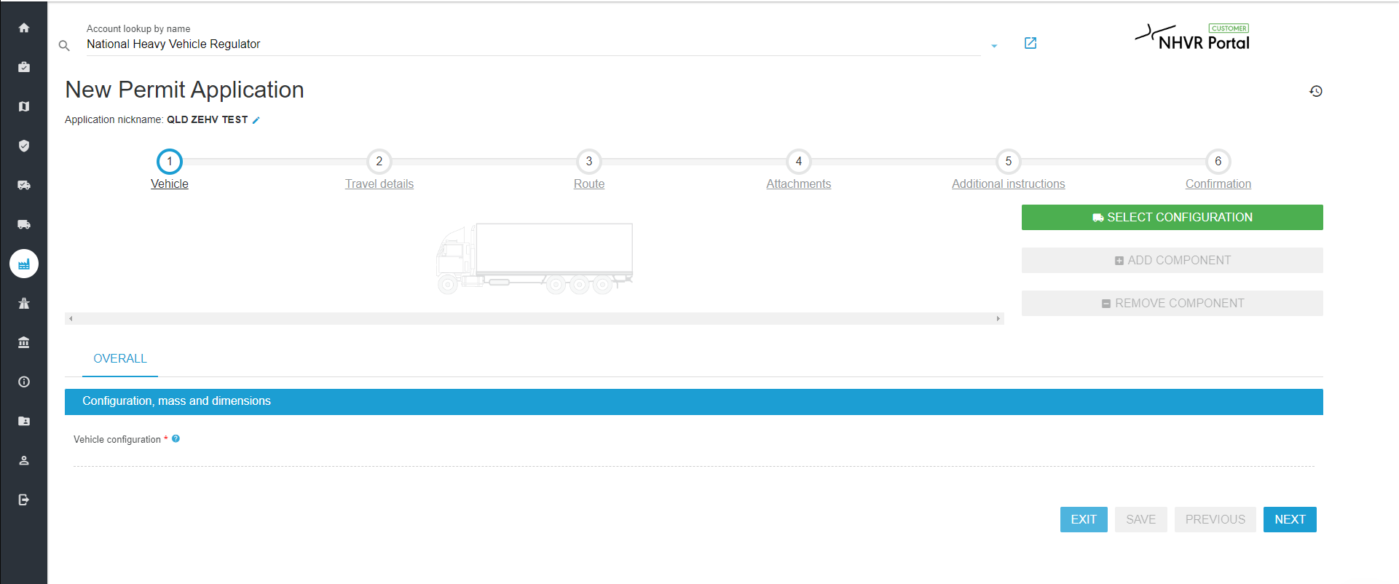1399x584 pixels.
Task: Open the user profile sidebar icon
Action: click(24, 460)
